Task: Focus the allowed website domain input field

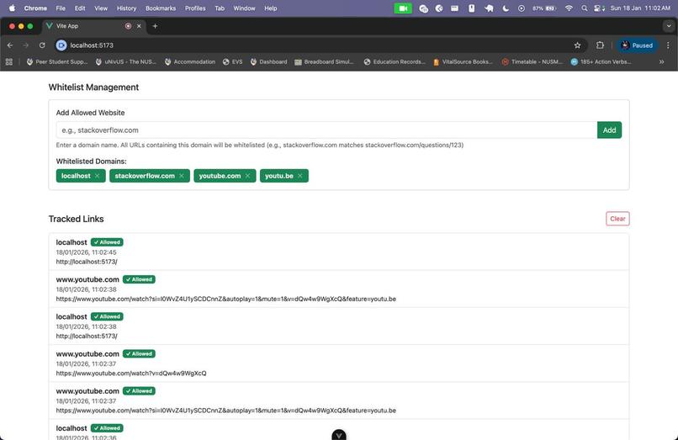Action: click(x=326, y=130)
